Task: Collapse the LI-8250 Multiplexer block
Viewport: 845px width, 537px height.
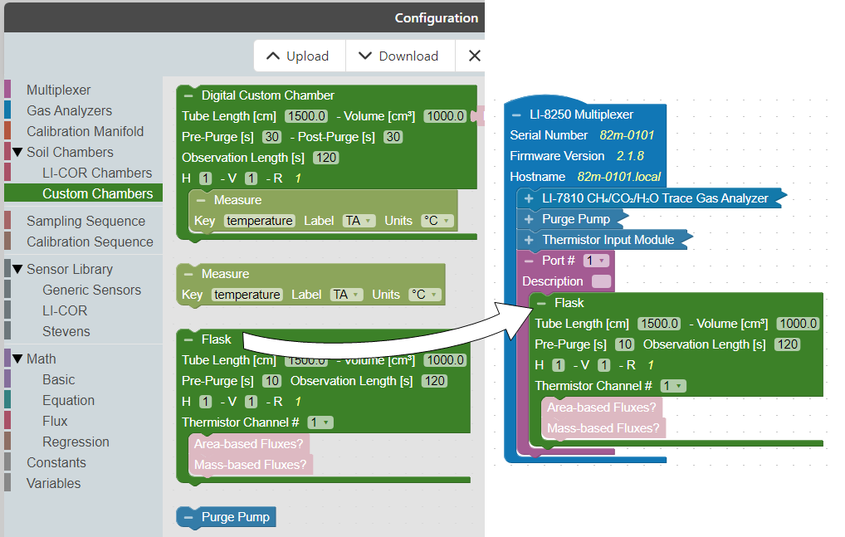Action: [516, 115]
